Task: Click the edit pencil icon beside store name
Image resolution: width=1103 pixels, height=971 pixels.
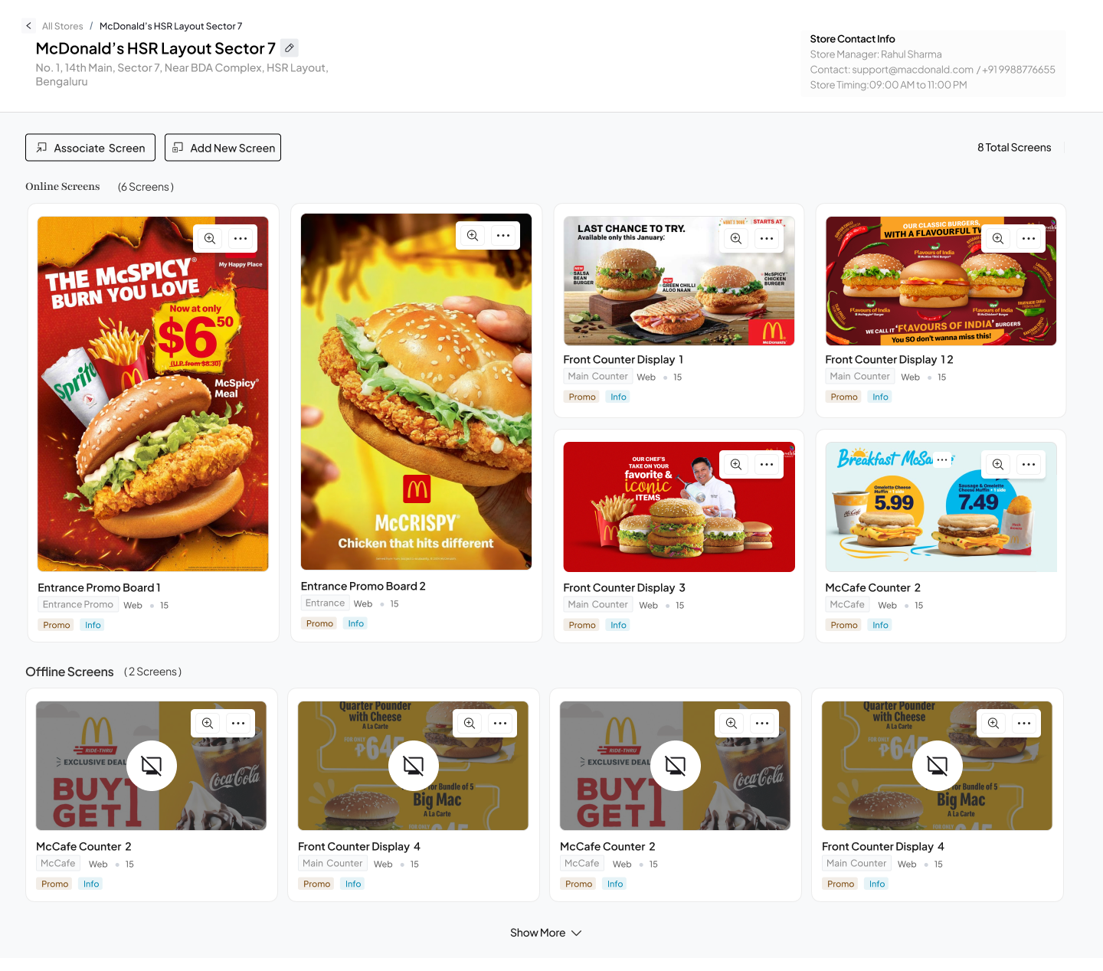Action: point(290,47)
